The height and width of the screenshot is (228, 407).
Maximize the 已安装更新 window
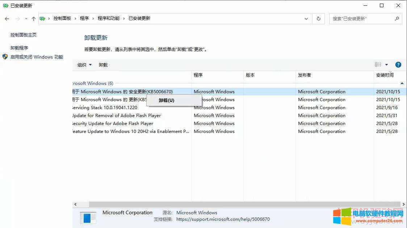382,5
